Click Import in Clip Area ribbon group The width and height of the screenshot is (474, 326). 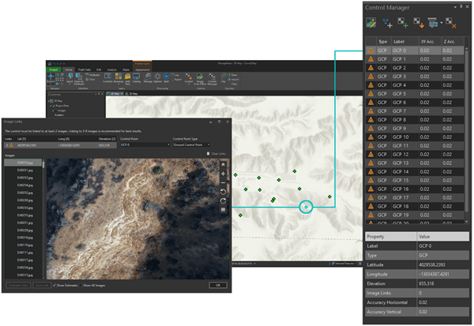(x=233, y=80)
